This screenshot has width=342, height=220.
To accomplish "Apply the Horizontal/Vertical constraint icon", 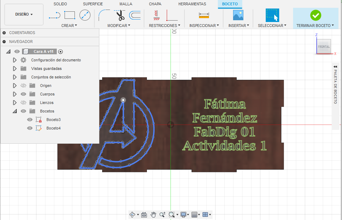I will (156, 15).
